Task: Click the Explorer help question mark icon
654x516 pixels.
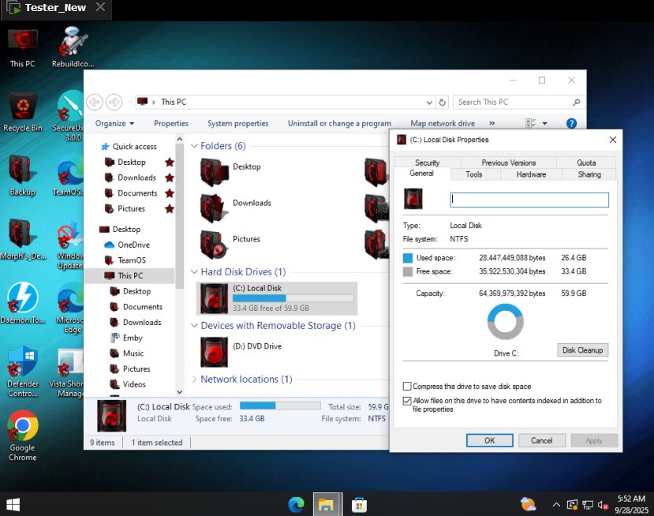Action: point(572,123)
